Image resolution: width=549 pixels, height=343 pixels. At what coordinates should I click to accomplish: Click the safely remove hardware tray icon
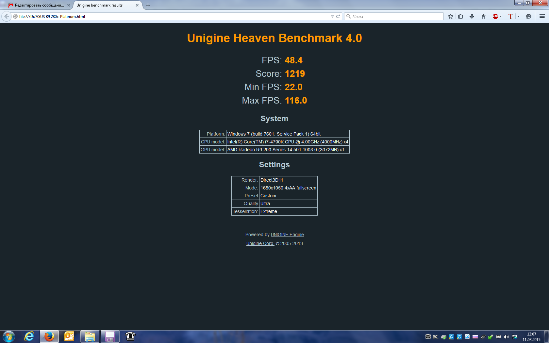pyautogui.click(x=491, y=337)
